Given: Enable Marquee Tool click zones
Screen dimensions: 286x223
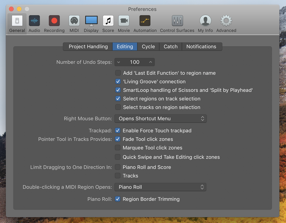Looking at the screenshot, I should point(118,147).
